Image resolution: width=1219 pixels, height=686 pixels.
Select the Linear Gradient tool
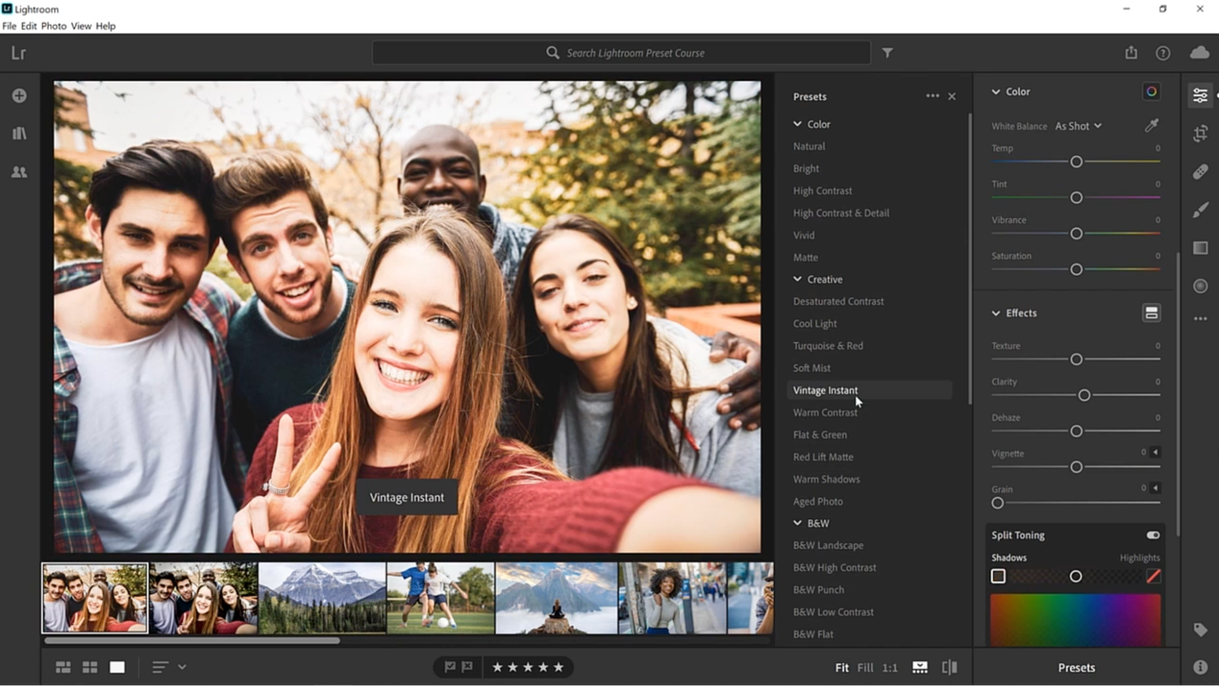coord(1200,248)
